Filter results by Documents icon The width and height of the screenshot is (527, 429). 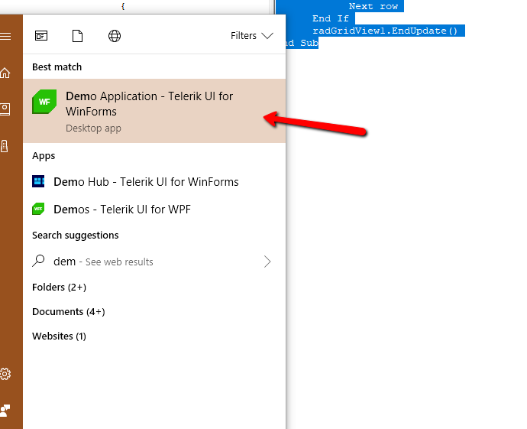[77, 36]
